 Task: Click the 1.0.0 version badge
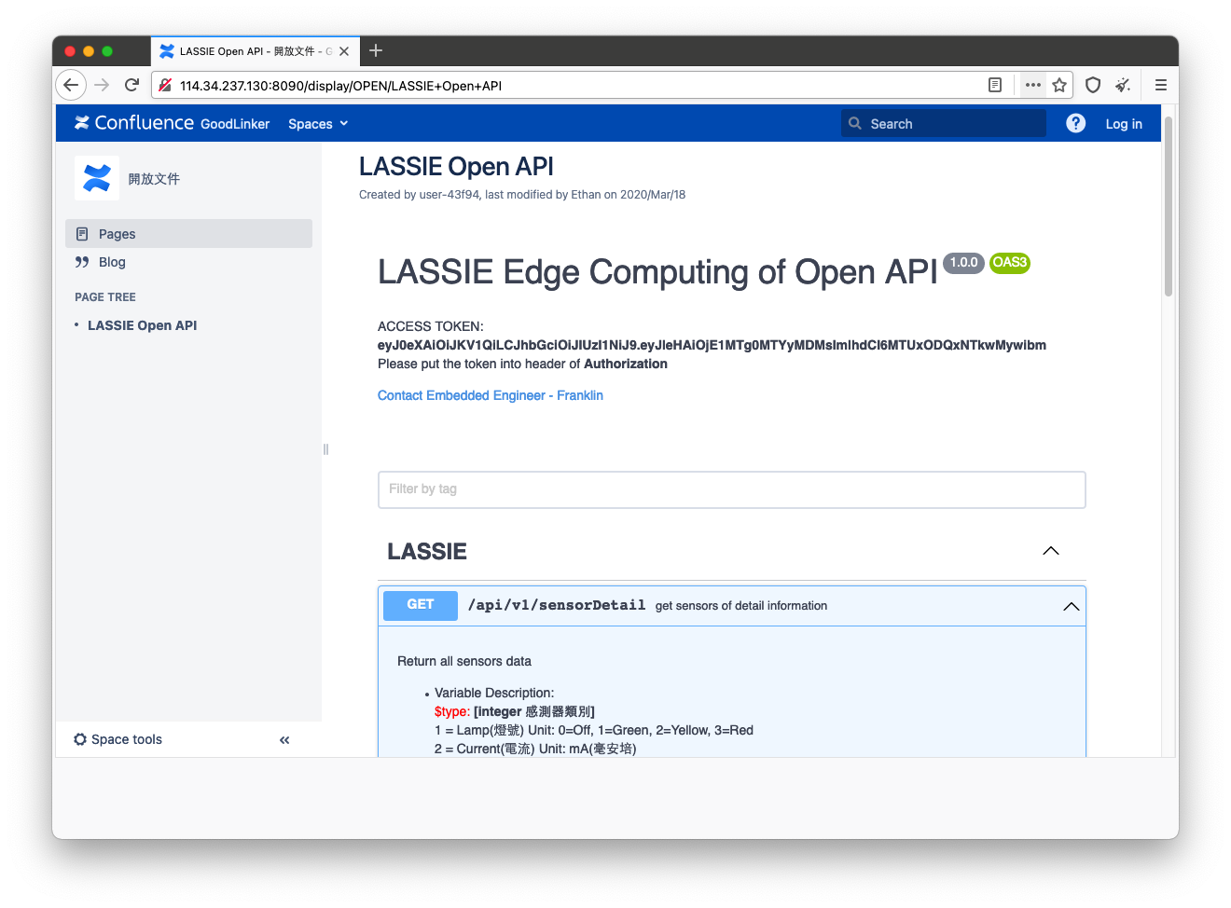click(x=963, y=263)
